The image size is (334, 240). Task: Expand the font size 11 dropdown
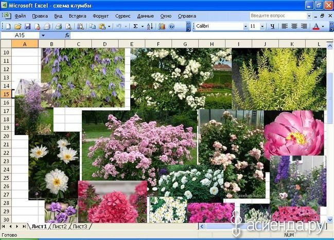point(262,26)
